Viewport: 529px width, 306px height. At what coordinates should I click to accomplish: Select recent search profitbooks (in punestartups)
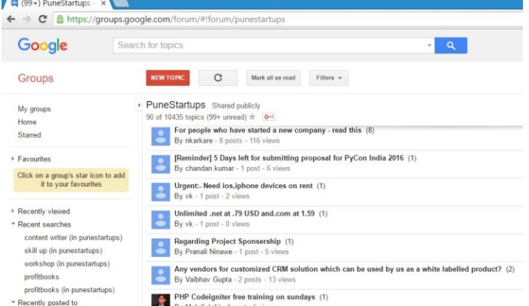70,290
